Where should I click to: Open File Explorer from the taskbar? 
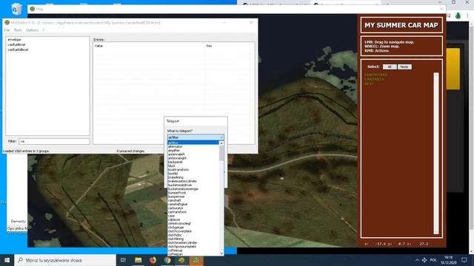[x=138, y=260]
